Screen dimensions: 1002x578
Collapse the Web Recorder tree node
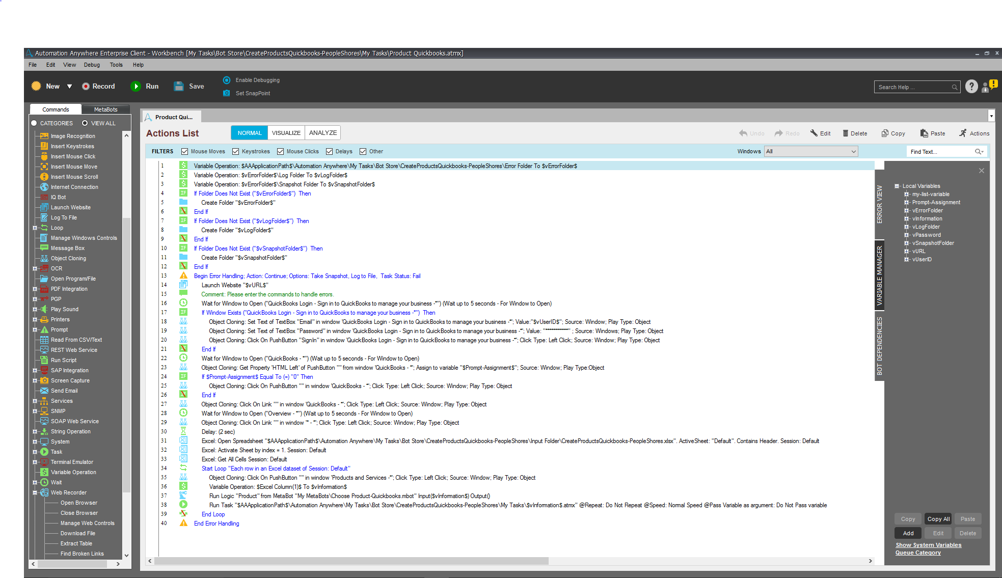point(35,492)
